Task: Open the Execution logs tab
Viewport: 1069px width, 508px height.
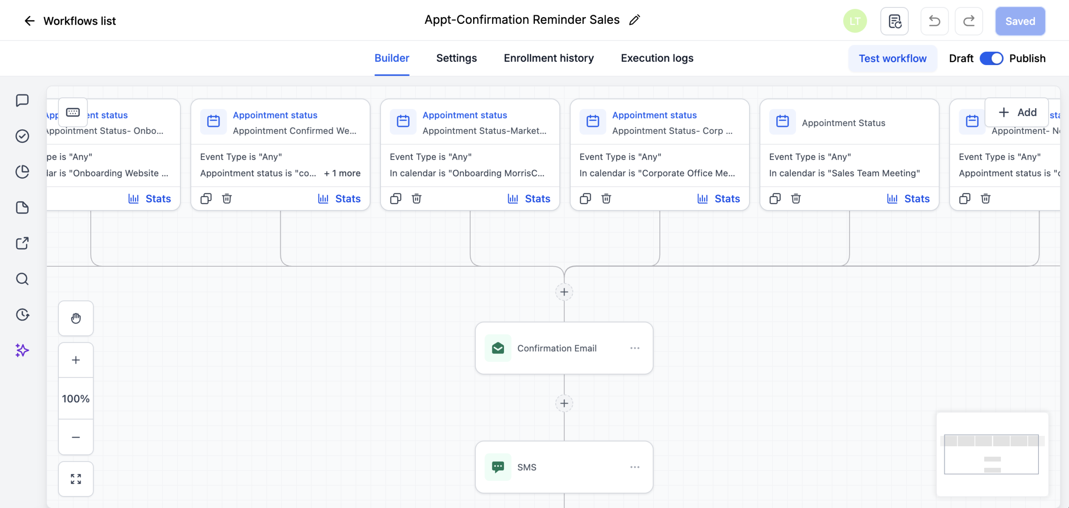Action: (x=657, y=58)
